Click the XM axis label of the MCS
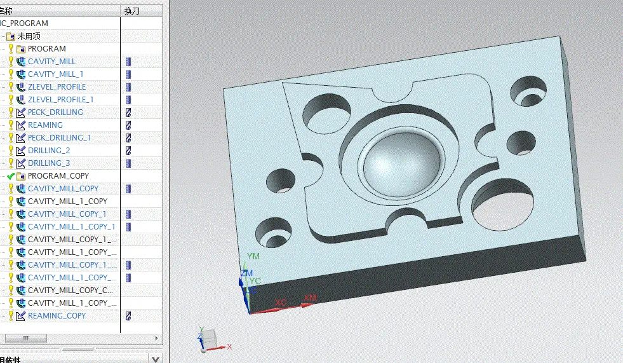 point(310,298)
